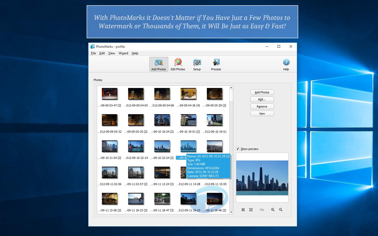Image resolution: width=378 pixels, height=236 pixels.
Task: Start the Process step
Action: 216,64
